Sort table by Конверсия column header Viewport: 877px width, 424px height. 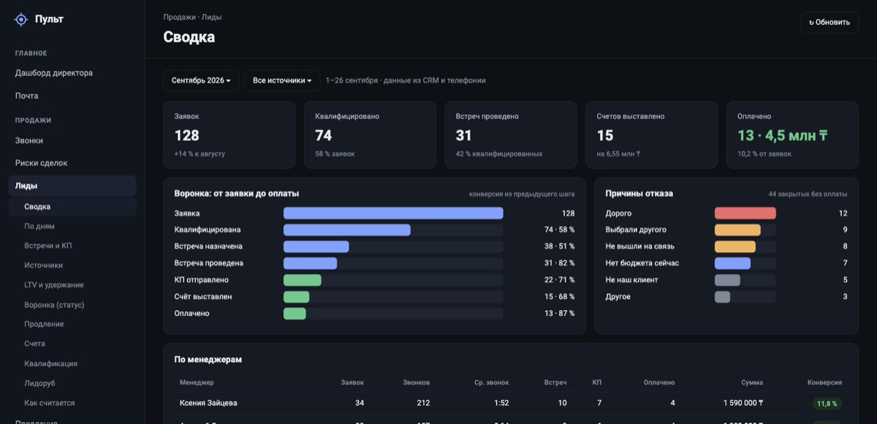click(x=824, y=382)
